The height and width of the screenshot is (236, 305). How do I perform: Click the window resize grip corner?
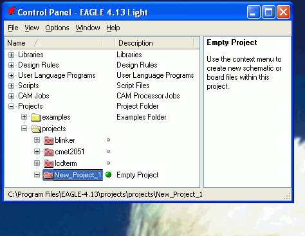(x=288, y=196)
